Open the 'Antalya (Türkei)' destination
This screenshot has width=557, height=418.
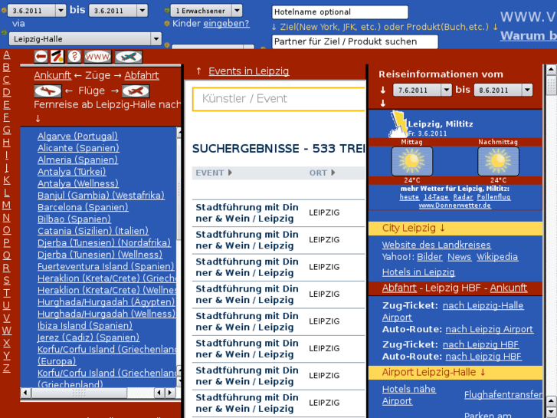coord(72,172)
